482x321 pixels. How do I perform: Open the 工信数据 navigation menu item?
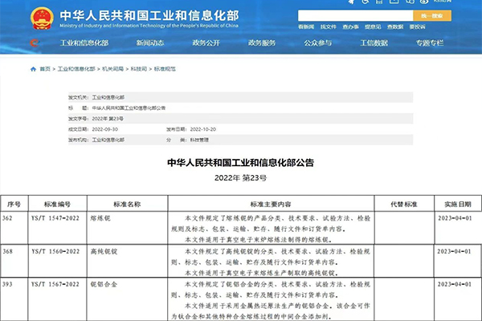coord(374,43)
